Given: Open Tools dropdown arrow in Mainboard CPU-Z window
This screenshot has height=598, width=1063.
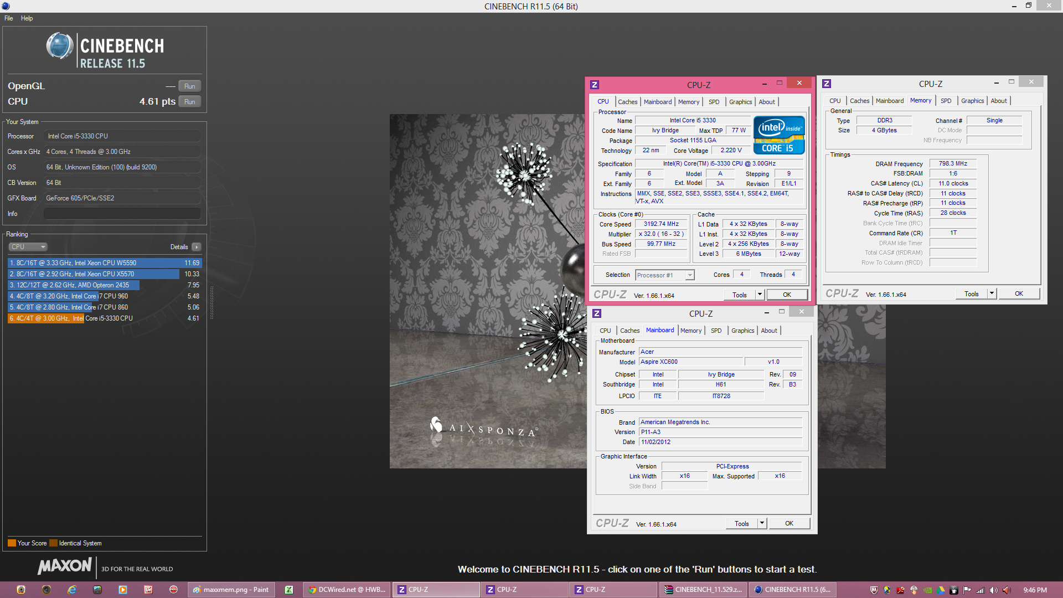Looking at the screenshot, I should [762, 523].
